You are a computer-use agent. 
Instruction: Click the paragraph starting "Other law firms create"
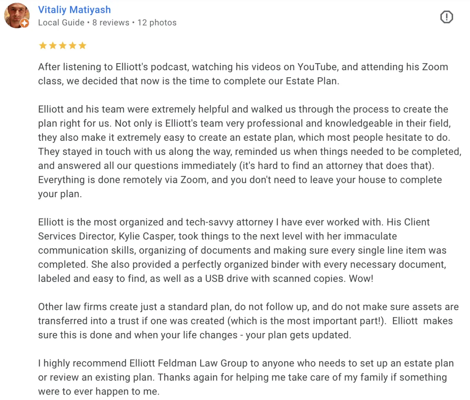point(248,321)
